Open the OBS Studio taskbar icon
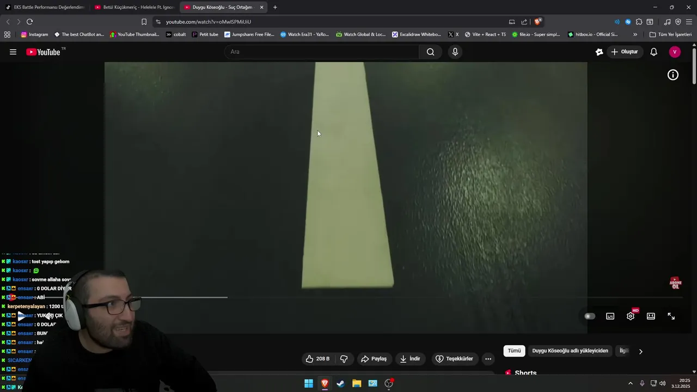697x392 pixels. pyautogui.click(x=389, y=383)
